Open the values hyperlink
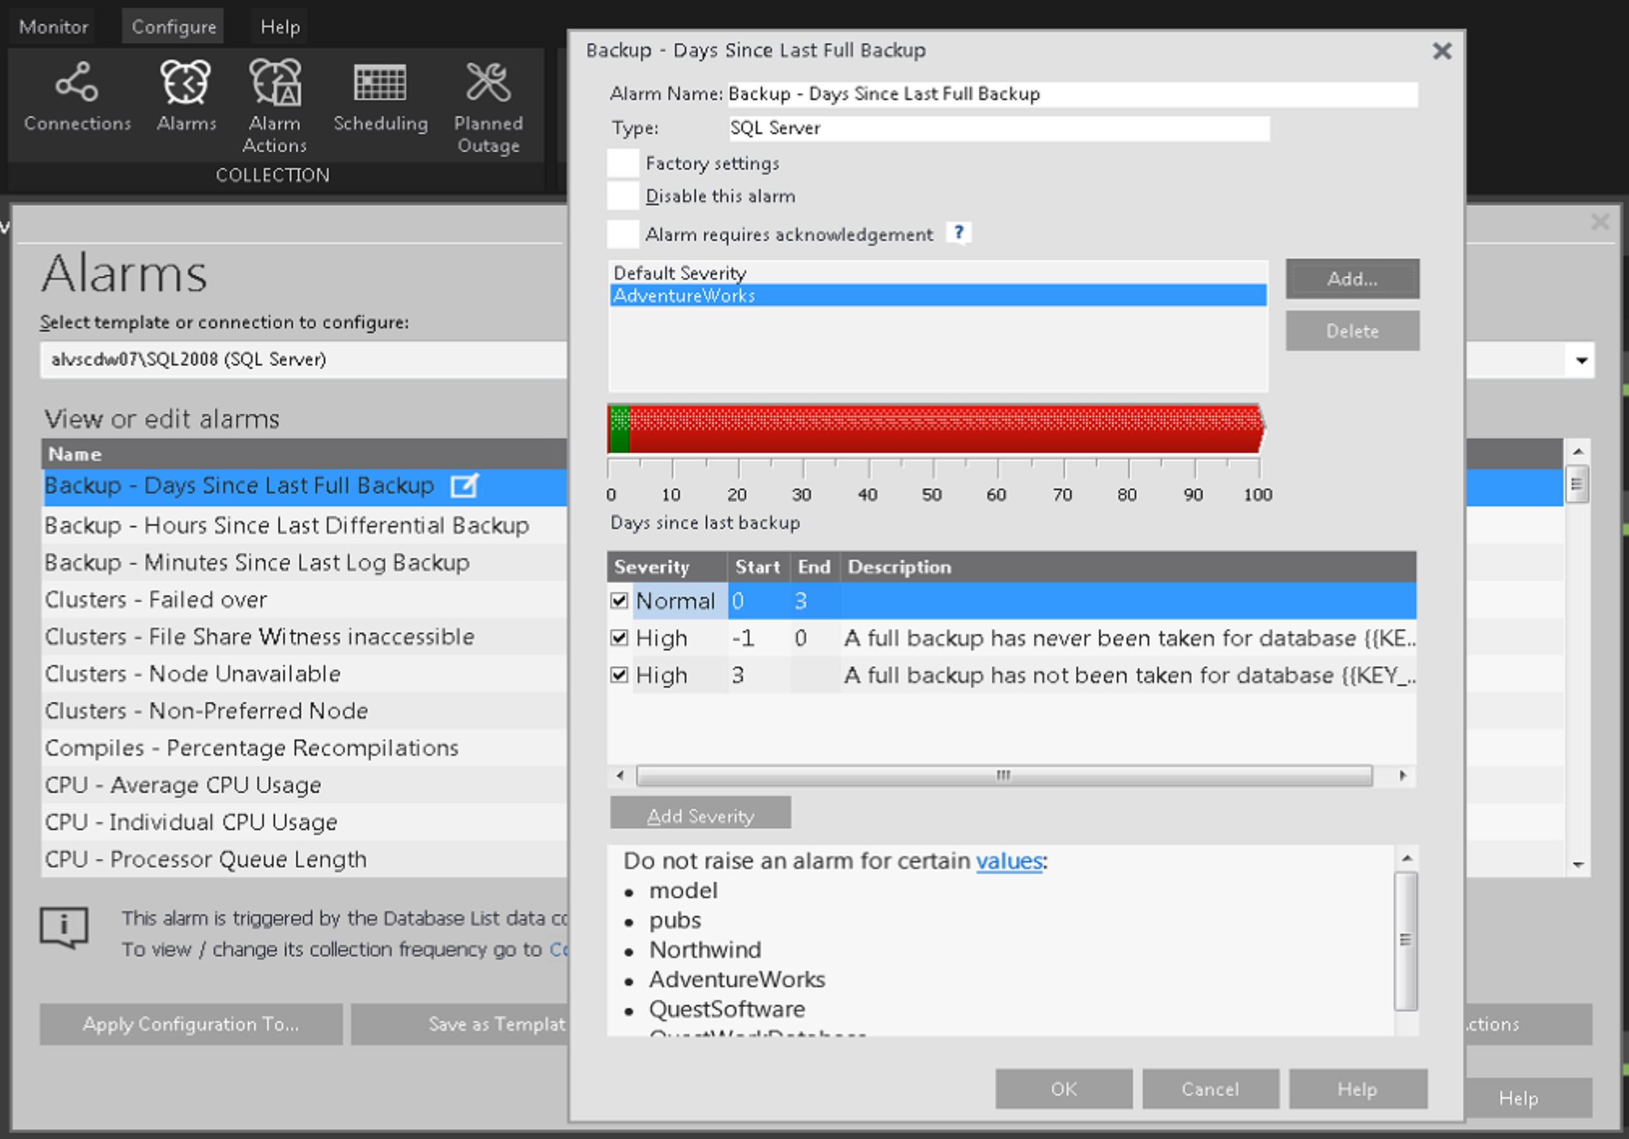This screenshot has width=1629, height=1139. pos(1008,861)
